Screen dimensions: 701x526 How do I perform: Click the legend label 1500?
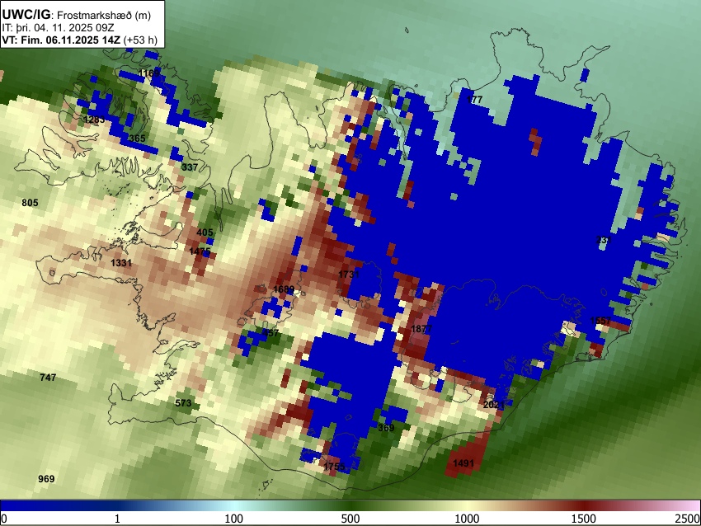click(x=583, y=519)
